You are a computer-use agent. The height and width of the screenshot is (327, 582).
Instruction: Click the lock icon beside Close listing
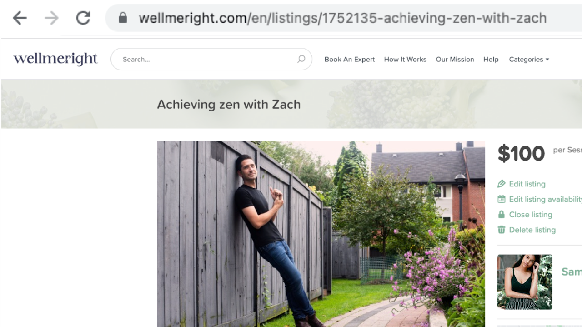pos(502,214)
